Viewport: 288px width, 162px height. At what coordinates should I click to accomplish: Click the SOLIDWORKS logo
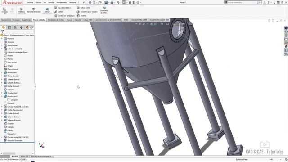point(13,3)
